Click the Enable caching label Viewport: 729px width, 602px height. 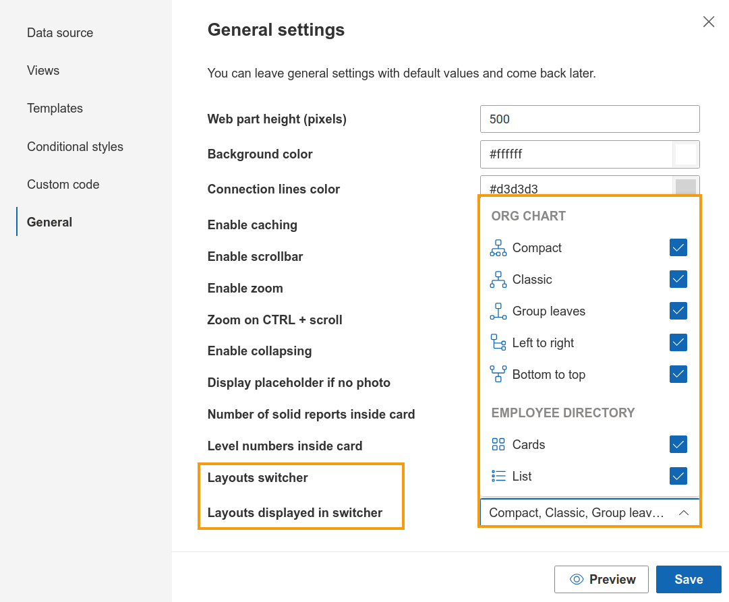point(252,225)
